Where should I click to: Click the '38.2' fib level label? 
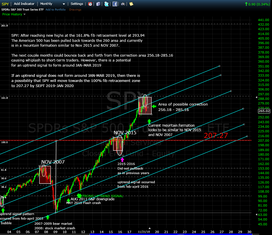tap(4, 187)
